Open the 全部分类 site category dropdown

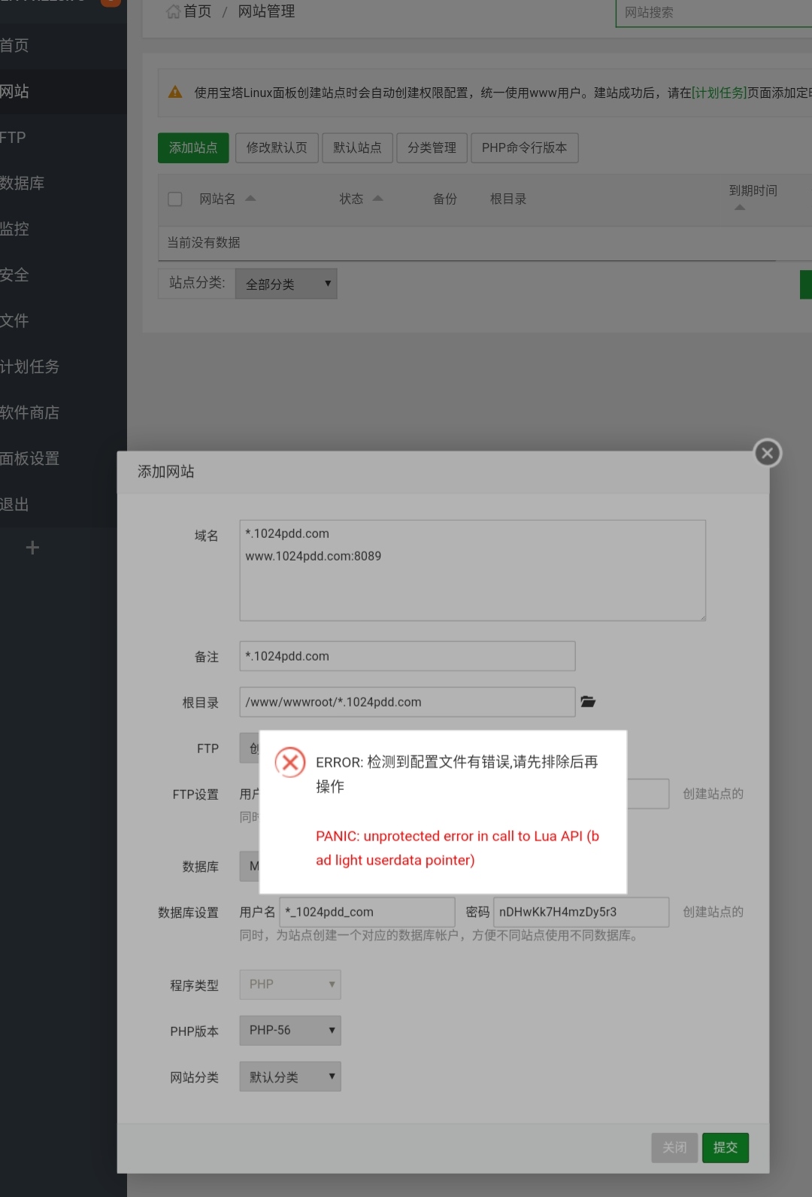tap(286, 284)
